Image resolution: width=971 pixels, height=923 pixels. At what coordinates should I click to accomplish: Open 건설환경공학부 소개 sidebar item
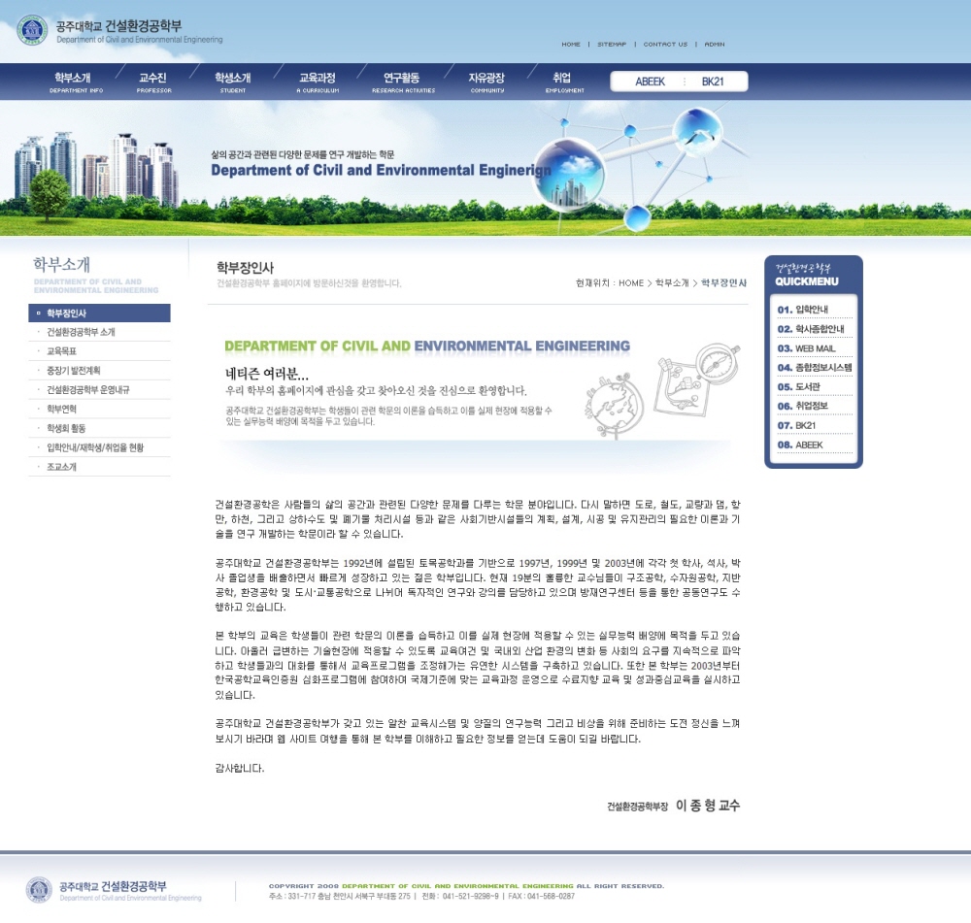point(82,332)
